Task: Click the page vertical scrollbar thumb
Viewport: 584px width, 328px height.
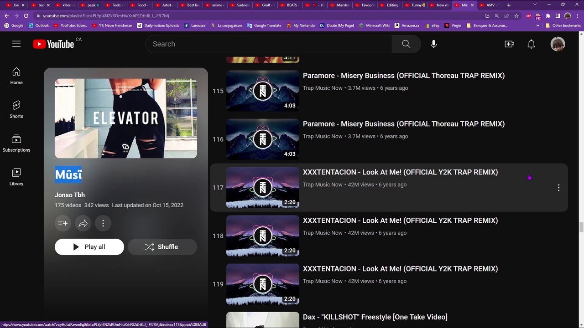Action: tap(581, 228)
